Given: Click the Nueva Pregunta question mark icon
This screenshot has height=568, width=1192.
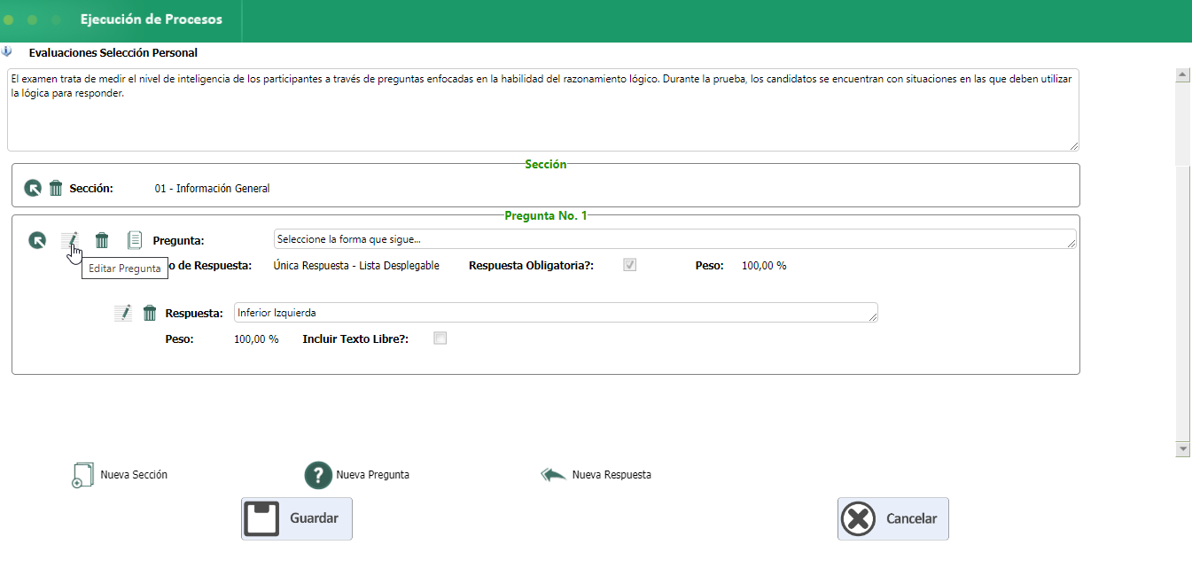Looking at the screenshot, I should 318,475.
